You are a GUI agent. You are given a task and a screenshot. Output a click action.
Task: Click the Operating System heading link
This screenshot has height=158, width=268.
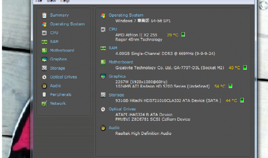(x=126, y=15)
